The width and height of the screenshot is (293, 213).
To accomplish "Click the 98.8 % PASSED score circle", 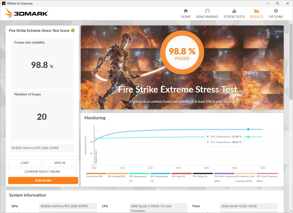I will coord(182,52).
